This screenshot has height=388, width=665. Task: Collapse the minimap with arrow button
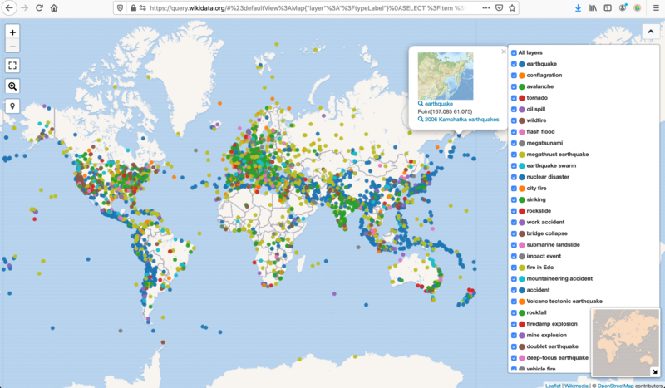654,371
